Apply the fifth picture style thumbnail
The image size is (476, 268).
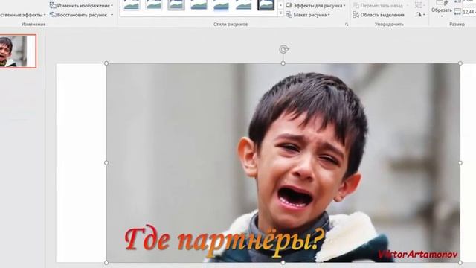[x=221, y=5]
